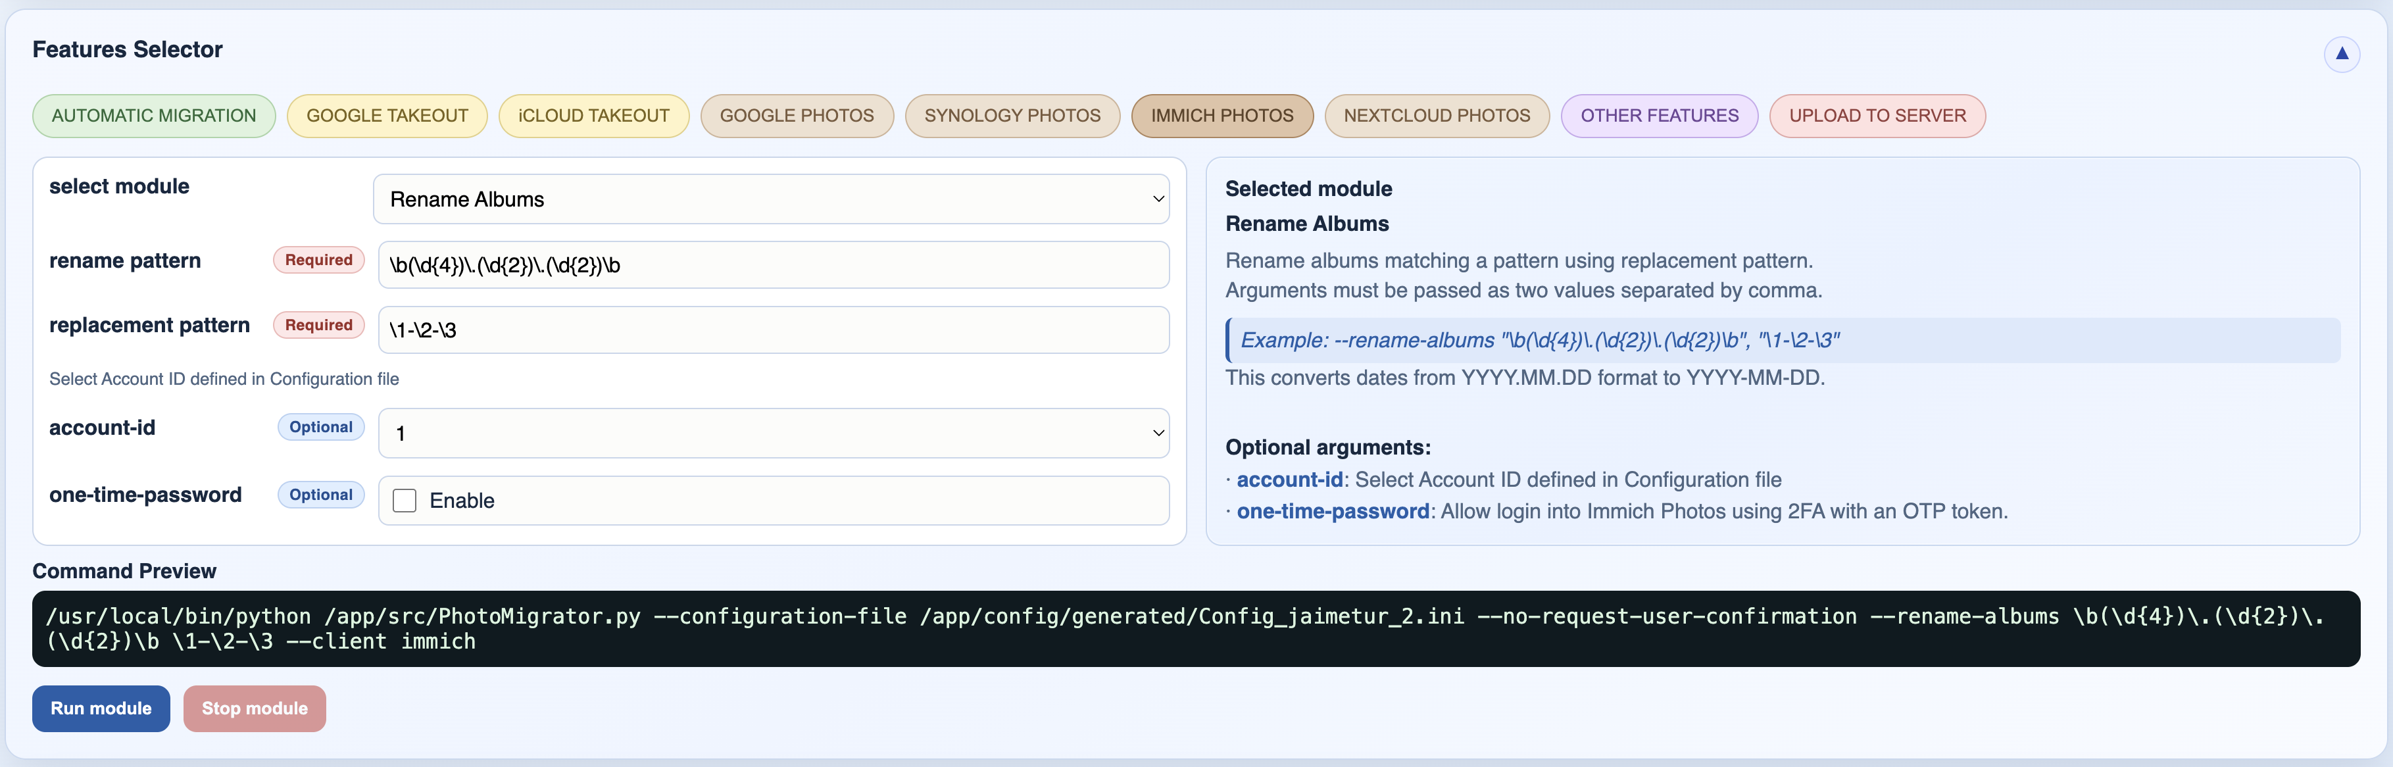
Task: Open the account-id dropdown
Action: (774, 433)
